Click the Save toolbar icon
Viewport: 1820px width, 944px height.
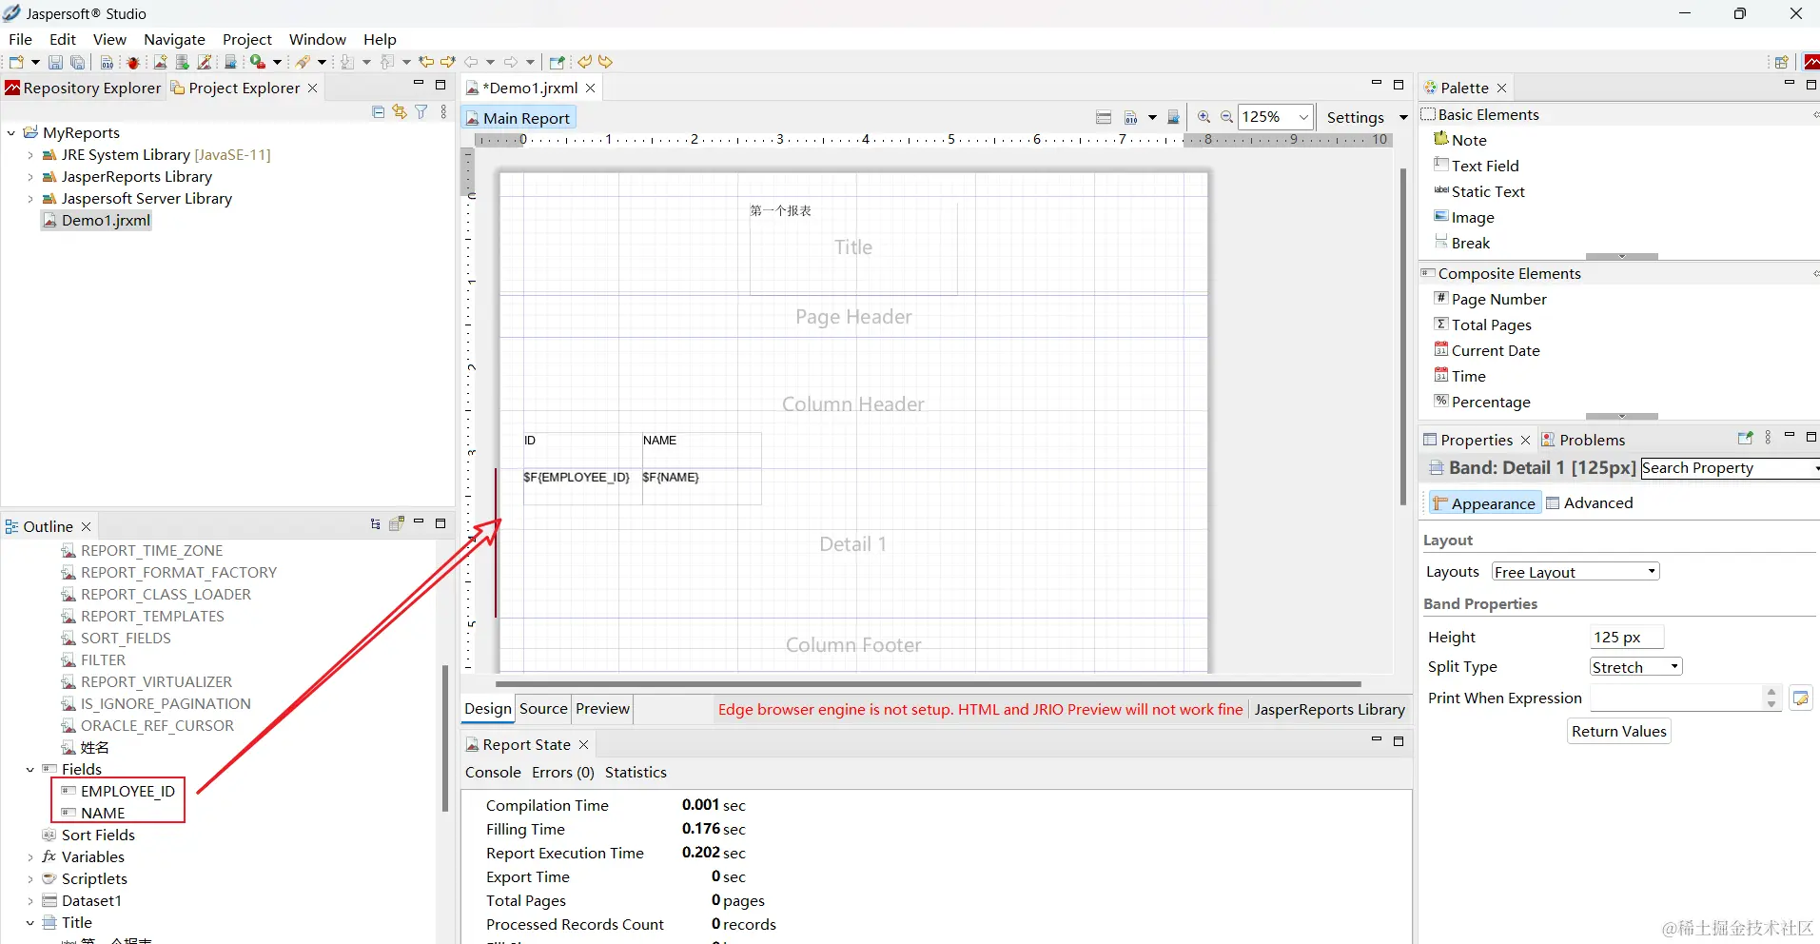55,62
